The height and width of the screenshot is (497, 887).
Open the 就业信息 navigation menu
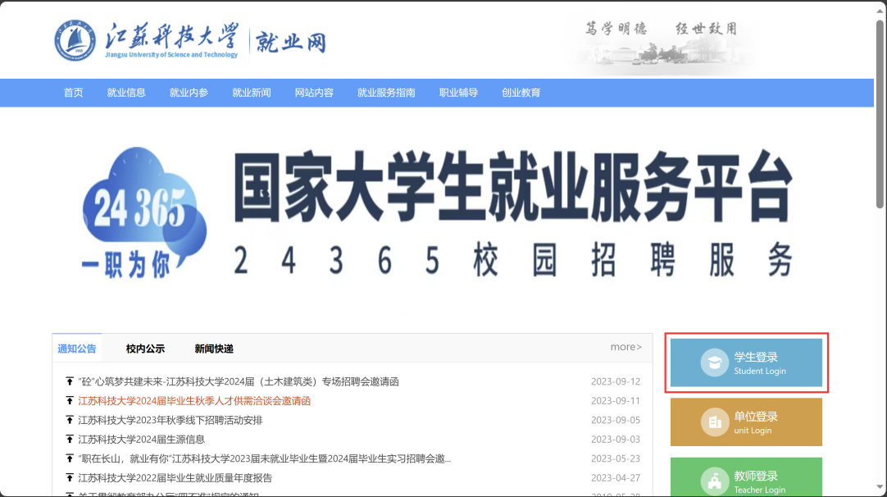click(126, 93)
